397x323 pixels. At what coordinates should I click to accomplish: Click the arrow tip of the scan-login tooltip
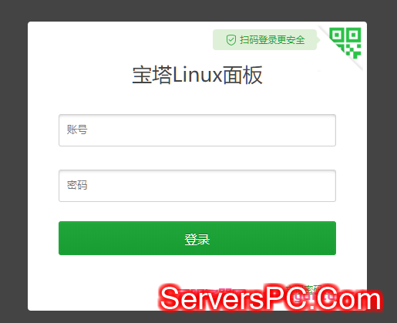[318, 40]
